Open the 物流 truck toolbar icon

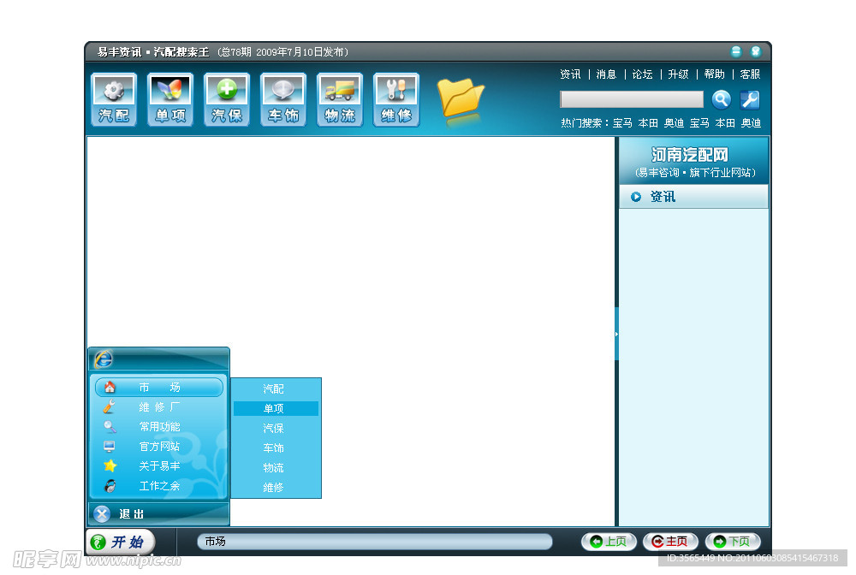(x=340, y=100)
